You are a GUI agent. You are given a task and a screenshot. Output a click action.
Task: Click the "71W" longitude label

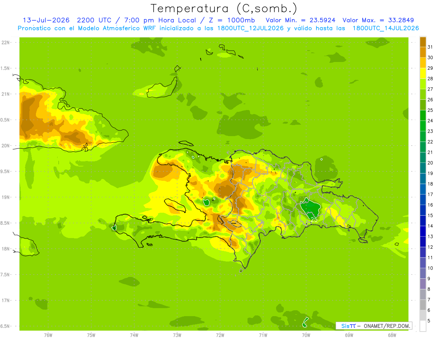pyautogui.click(x=263, y=335)
